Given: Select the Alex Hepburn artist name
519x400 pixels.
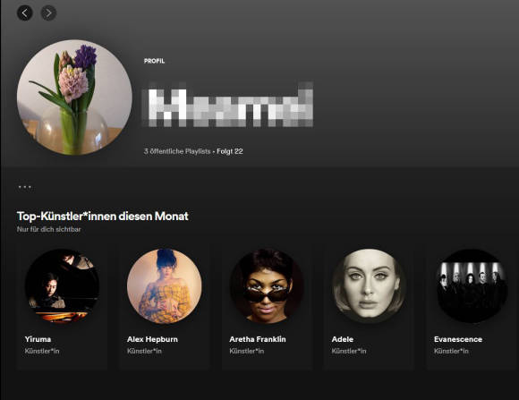Looking at the screenshot, I should pos(153,339).
